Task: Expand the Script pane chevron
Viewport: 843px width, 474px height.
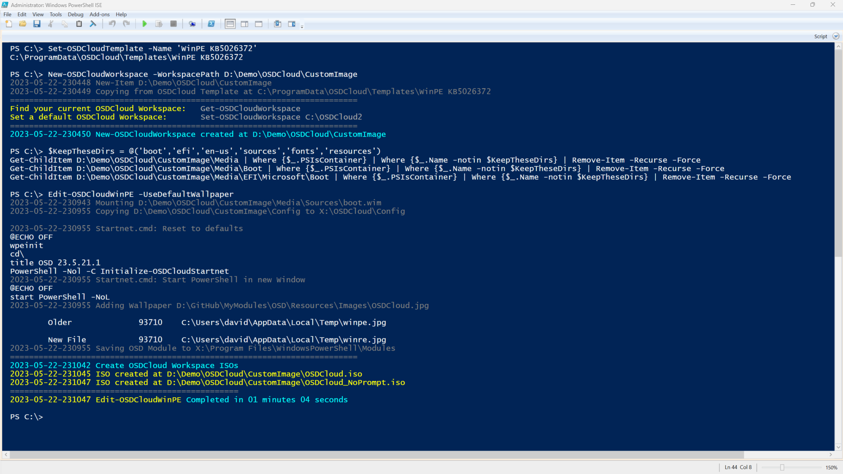Action: coord(836,36)
